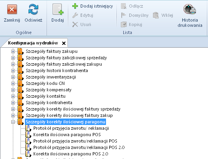Image resolution: width=208 pixels, height=159 pixels.
Task: Click folder icon of Szczegóły kontrahenta
Action: [20, 103]
